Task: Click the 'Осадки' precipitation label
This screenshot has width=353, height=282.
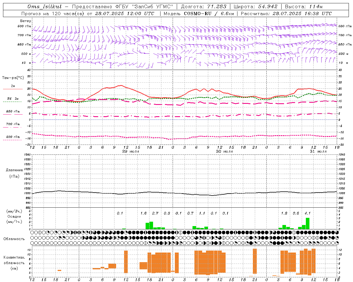Action: pyautogui.click(x=14, y=216)
